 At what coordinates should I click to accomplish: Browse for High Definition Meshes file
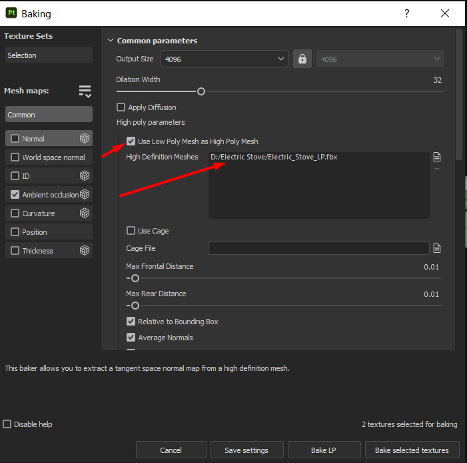[x=437, y=157]
